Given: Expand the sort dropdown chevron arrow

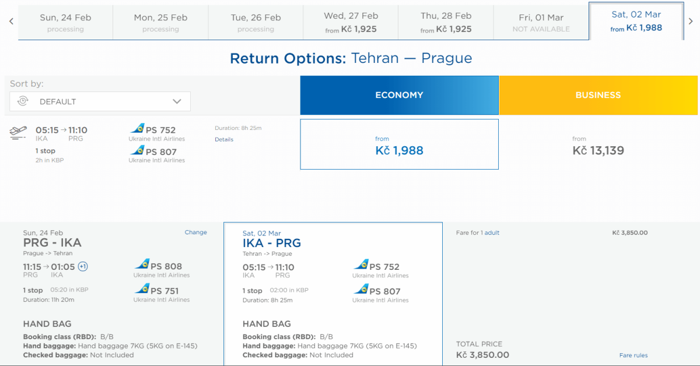Looking at the screenshot, I should [x=177, y=101].
